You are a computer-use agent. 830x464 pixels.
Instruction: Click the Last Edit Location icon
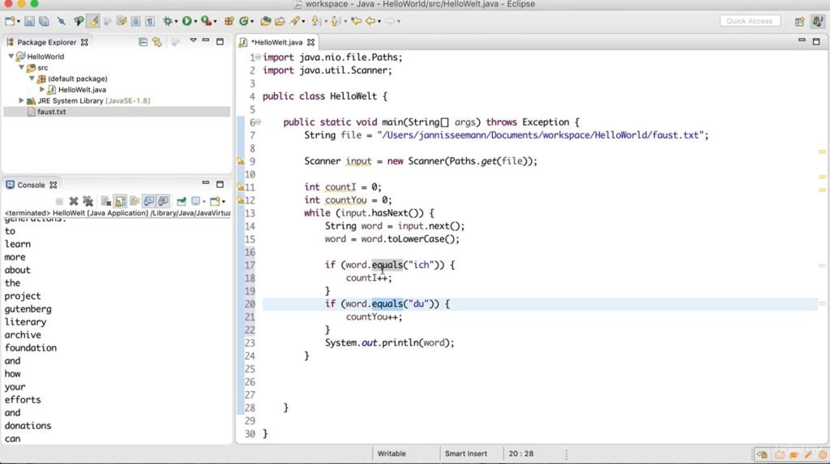pyautogui.click(x=357, y=21)
